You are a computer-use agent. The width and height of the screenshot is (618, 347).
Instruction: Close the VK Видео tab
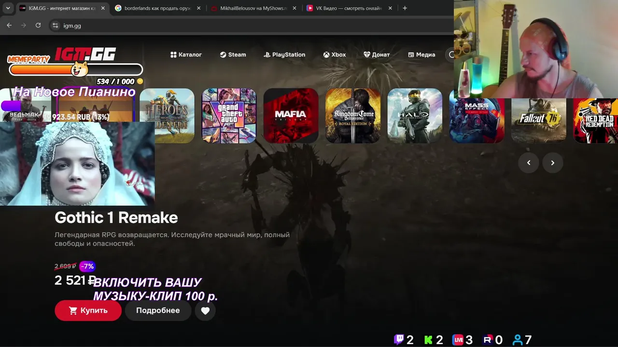[x=390, y=8]
